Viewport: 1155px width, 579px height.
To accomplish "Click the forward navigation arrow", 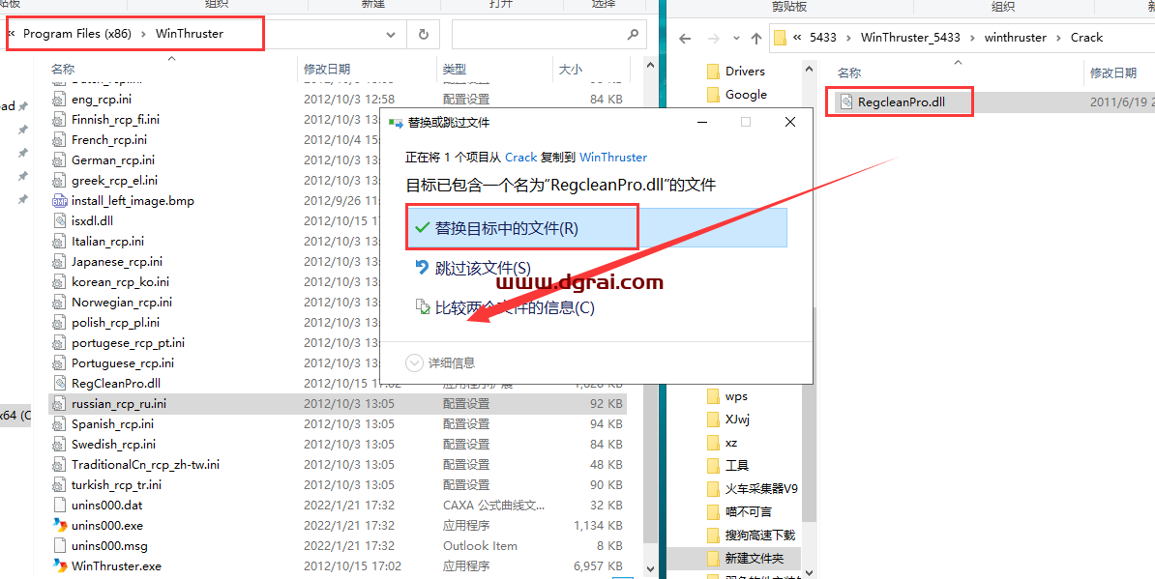I will pos(712,37).
